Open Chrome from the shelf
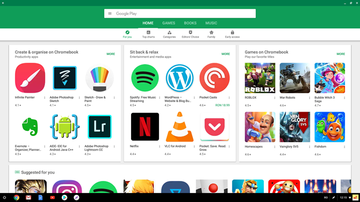The height and width of the screenshot is (202, 360). [16, 198]
